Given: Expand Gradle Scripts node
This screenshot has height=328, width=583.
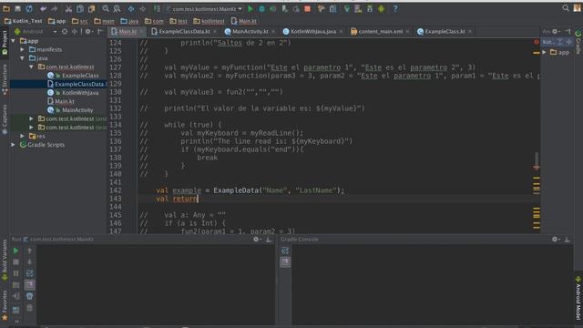Looking at the screenshot, I should pyautogui.click(x=14, y=145).
